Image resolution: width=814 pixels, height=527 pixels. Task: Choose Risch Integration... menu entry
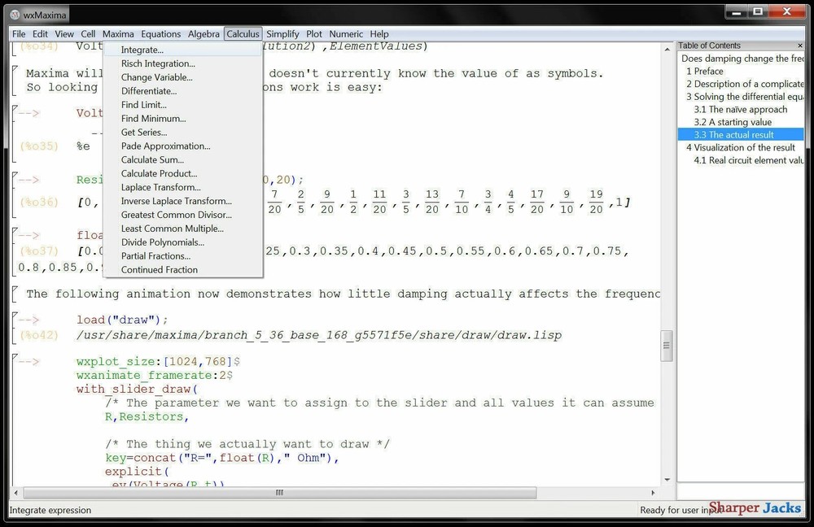pos(182,63)
